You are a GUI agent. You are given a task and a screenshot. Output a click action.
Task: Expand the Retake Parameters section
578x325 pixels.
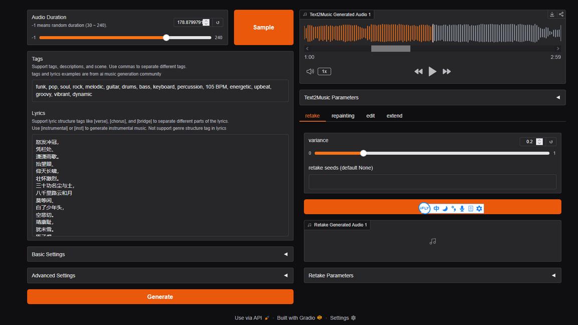coord(433,275)
